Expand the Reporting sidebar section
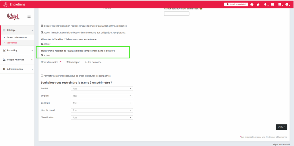294x146 pixels. (17, 50)
